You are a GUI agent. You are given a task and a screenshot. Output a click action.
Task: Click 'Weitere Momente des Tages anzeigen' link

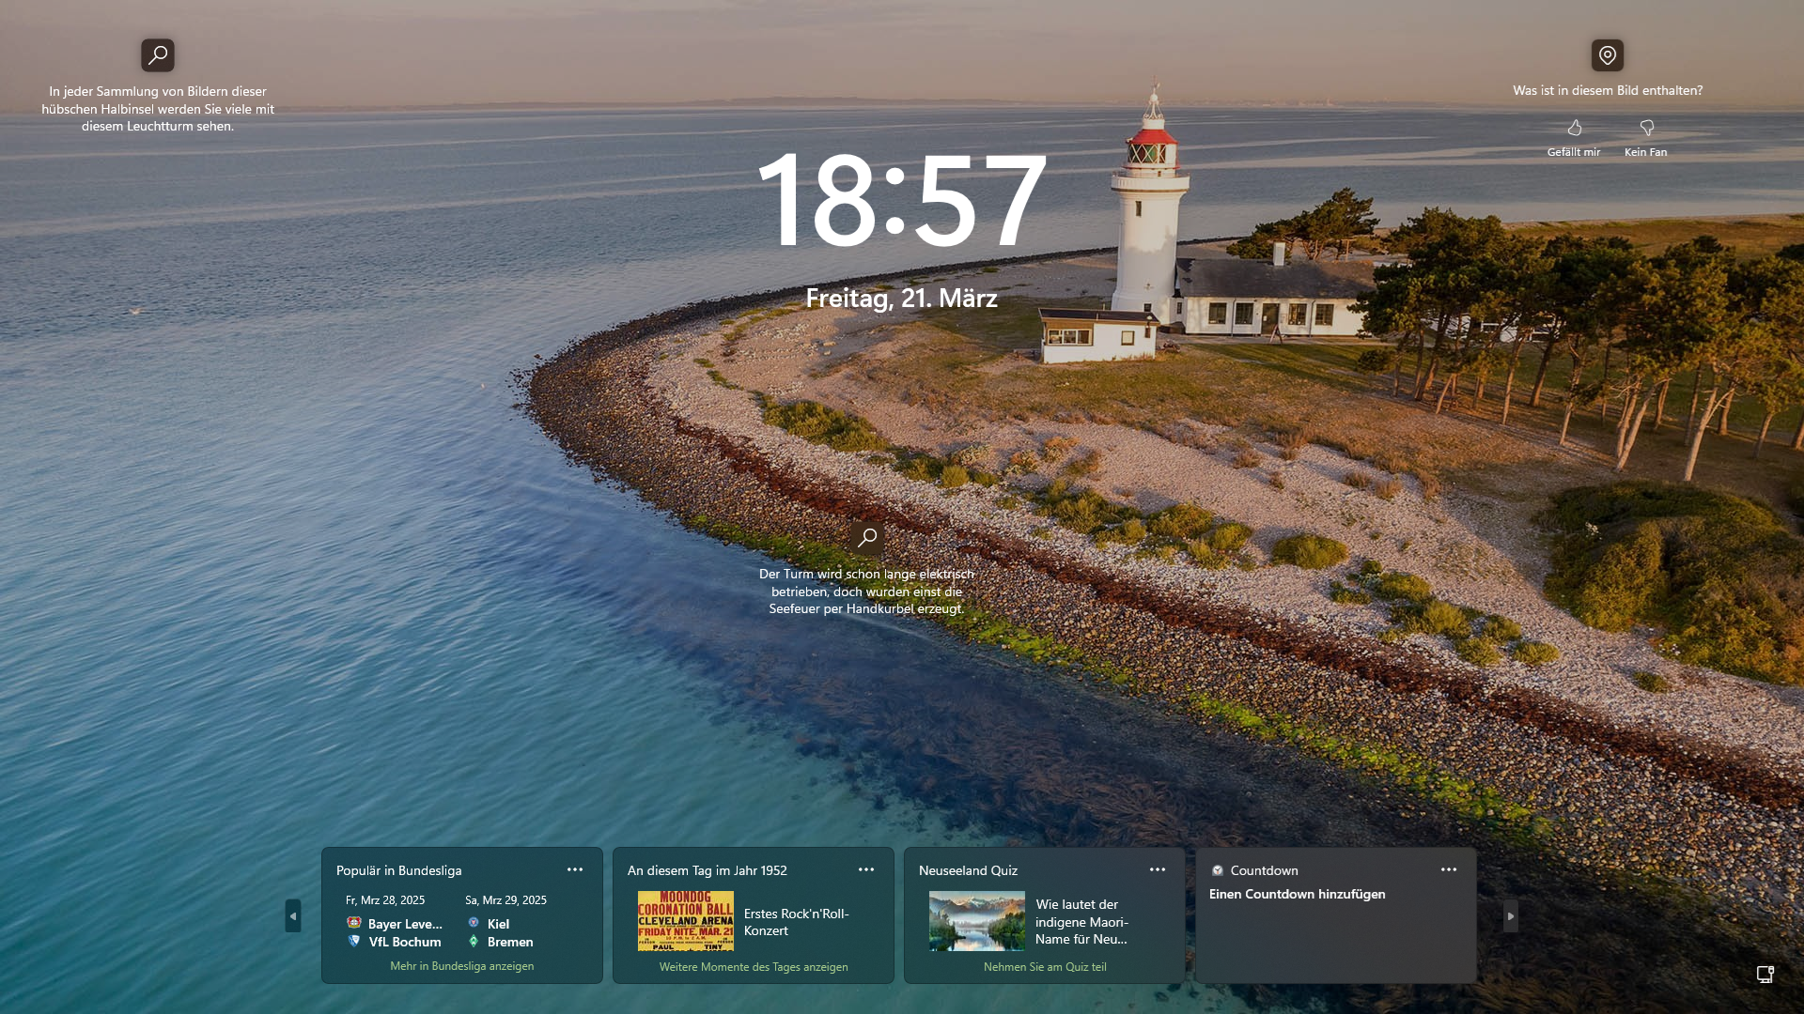(x=754, y=967)
